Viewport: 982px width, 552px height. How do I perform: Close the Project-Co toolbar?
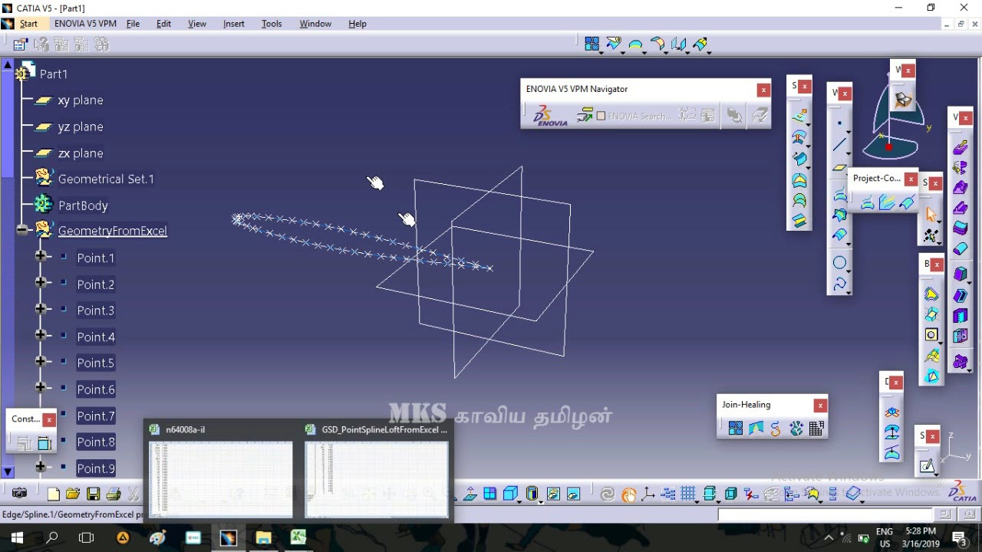(x=911, y=179)
